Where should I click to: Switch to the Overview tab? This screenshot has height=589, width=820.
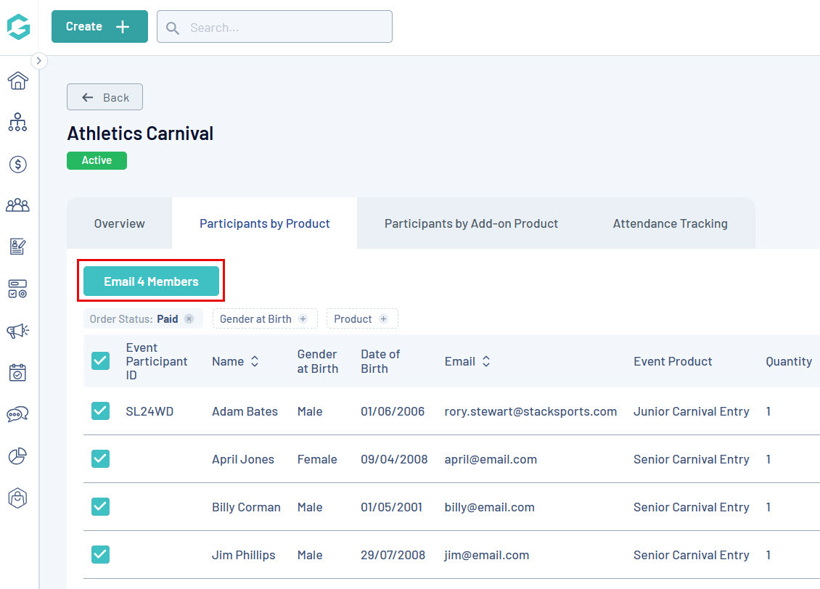[x=119, y=223]
